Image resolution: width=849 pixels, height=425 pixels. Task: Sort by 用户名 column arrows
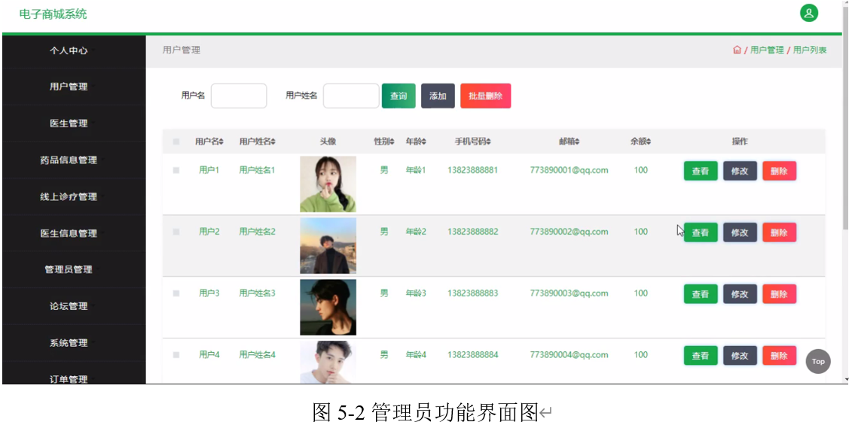pos(221,141)
